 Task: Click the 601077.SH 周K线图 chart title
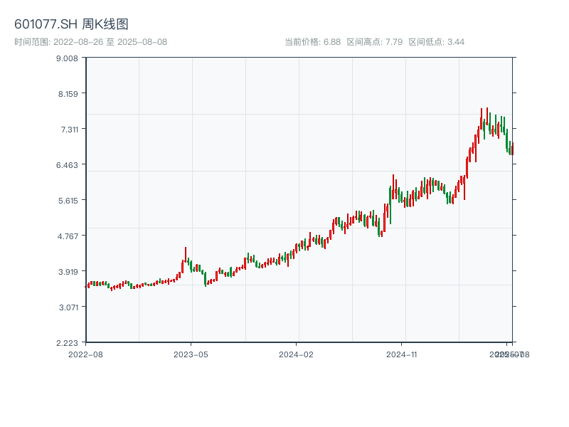coord(71,25)
